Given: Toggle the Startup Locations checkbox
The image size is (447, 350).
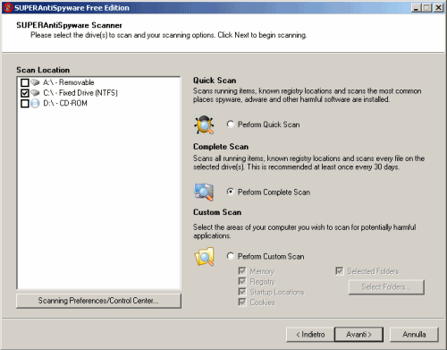Looking at the screenshot, I should pyautogui.click(x=242, y=292).
